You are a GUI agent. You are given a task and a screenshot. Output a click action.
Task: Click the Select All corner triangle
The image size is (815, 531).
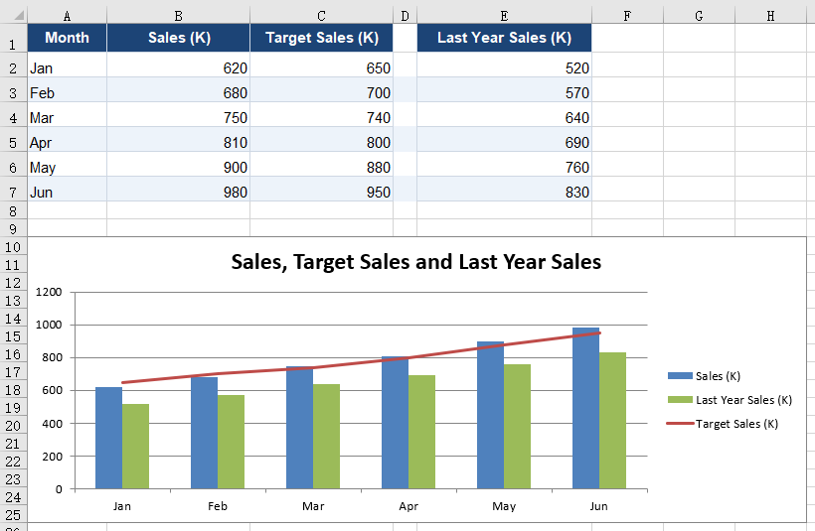pyautogui.click(x=19, y=15)
